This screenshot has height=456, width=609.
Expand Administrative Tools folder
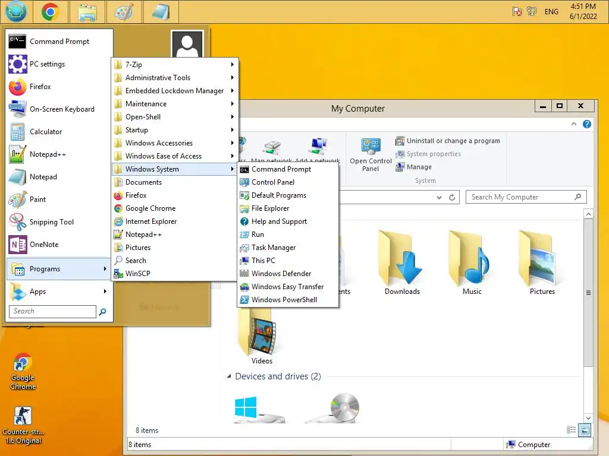pyautogui.click(x=175, y=78)
